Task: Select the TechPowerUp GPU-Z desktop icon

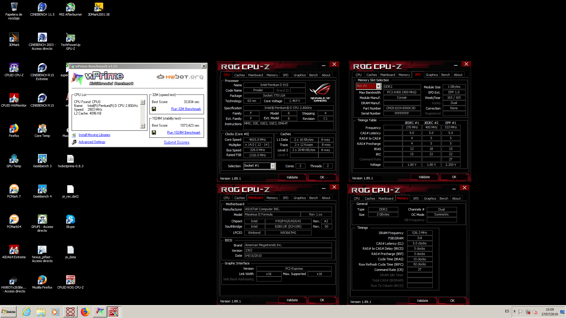Action: tap(70, 41)
